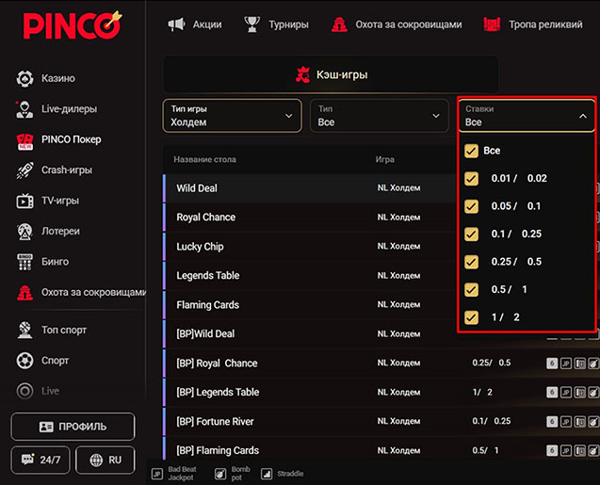This screenshot has height=485, width=600.
Task: Click Bomb pot legend icon
Action: point(220,474)
